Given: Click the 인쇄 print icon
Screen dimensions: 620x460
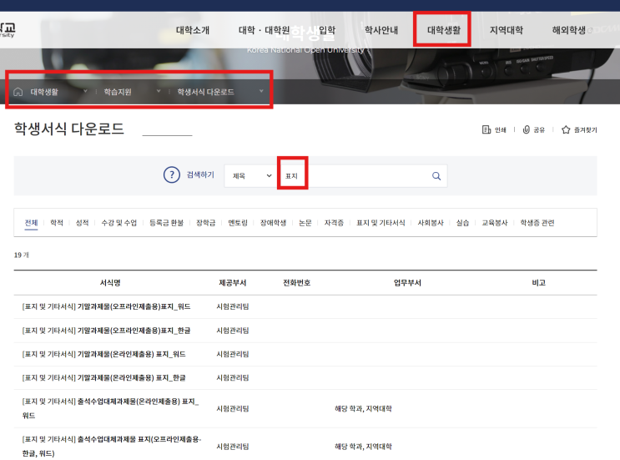Looking at the screenshot, I should tap(486, 129).
